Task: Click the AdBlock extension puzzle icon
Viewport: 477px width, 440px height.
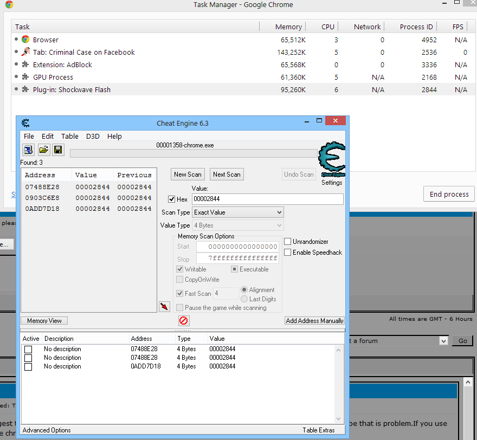Action: click(x=25, y=64)
